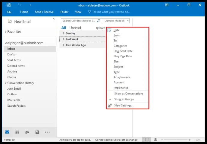Open the Send / Receive ribbon tab
207x144 pixels.
pos(44,12)
